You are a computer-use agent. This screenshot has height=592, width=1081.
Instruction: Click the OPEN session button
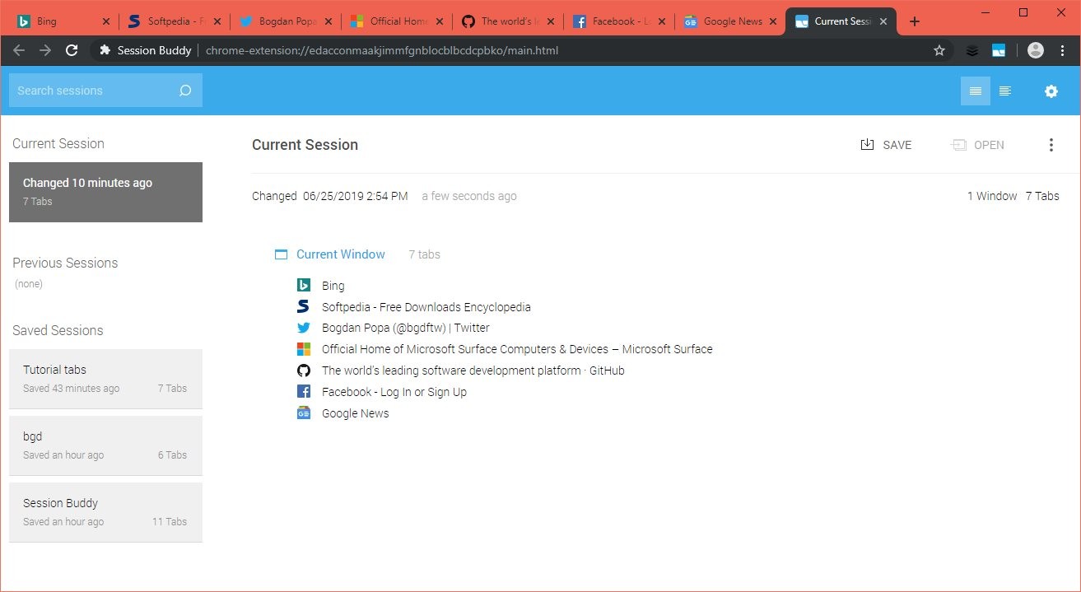978,145
